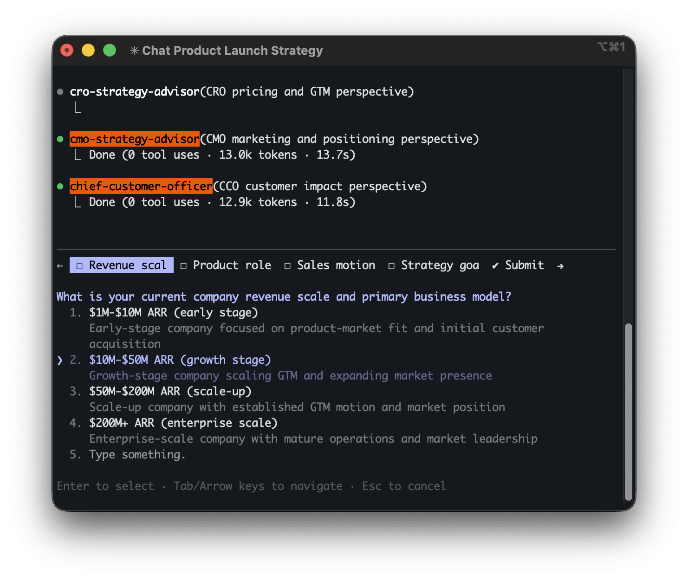Click the Growth-stage company scaling GTM description
This screenshot has width=688, height=580.
[x=291, y=375]
